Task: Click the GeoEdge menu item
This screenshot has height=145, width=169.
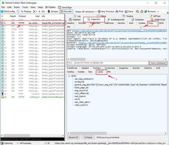Action: point(65,7)
